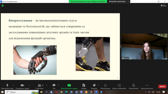Click Біопротезування heading on slide
Image resolution: width=168 pixels, height=94 pixels.
[x=20, y=20]
